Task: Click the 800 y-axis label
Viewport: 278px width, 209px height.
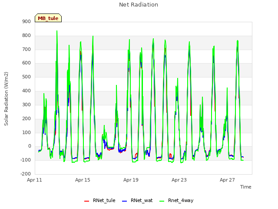Action: pyautogui.click(x=26, y=36)
